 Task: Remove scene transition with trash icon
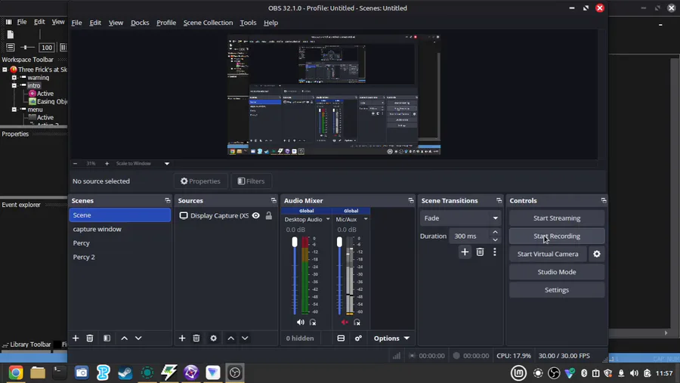480,252
